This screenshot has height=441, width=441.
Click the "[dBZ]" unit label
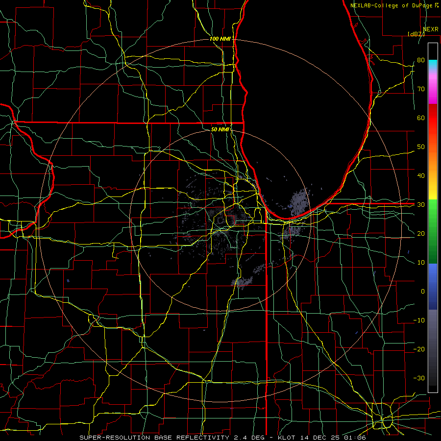[416, 34]
